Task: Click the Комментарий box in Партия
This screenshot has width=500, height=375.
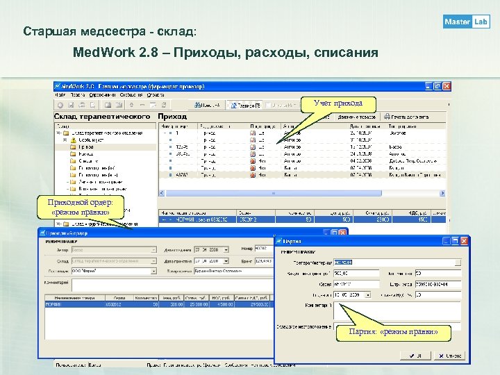Action: pos(397,310)
